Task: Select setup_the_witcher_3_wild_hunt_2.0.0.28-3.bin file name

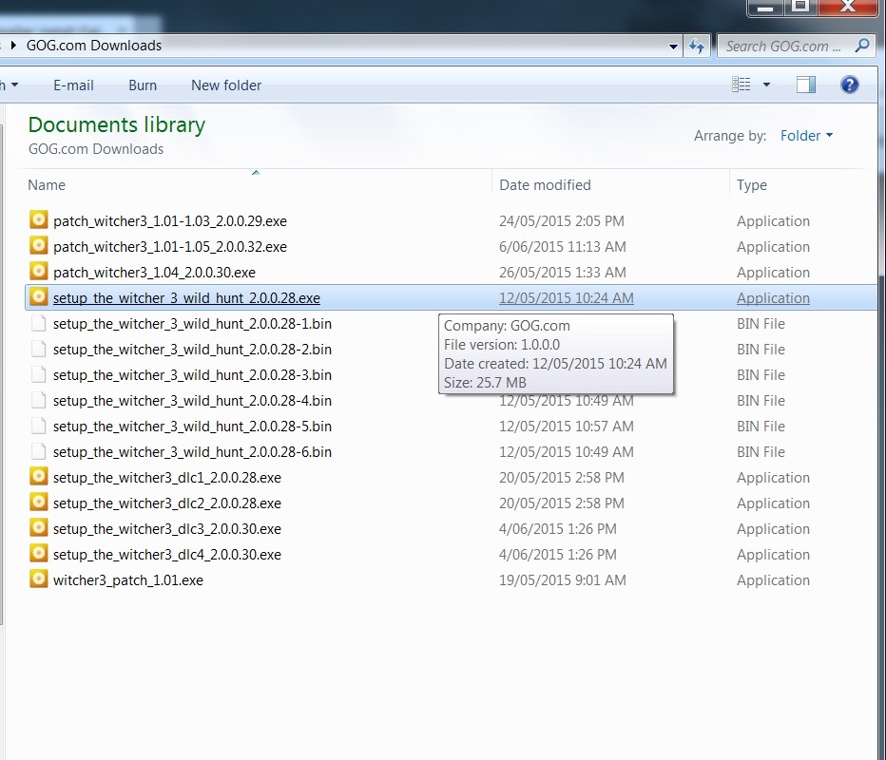Action: [x=192, y=375]
